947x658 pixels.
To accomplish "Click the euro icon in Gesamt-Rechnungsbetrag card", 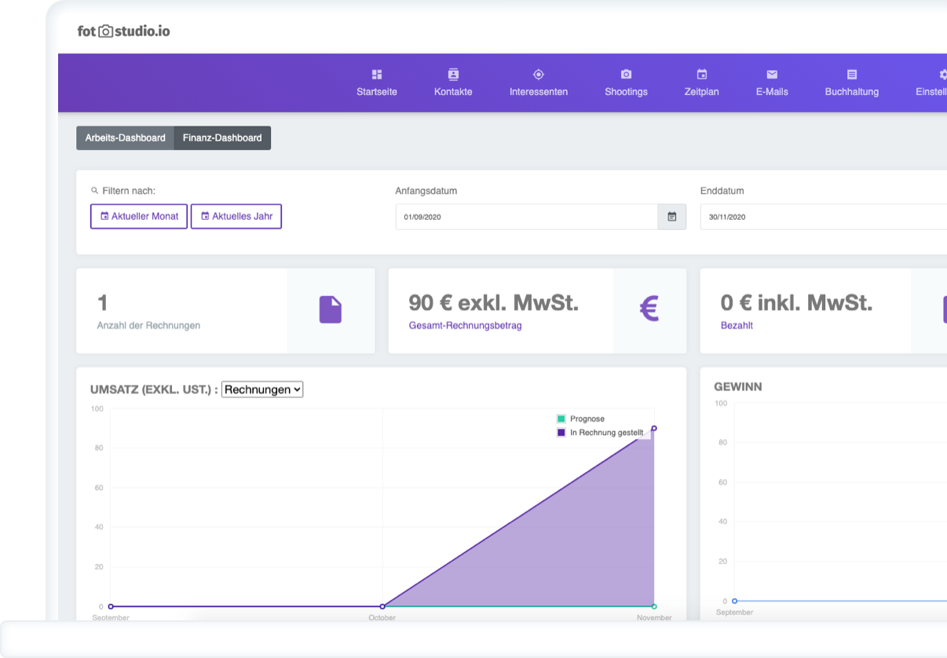I will point(649,310).
